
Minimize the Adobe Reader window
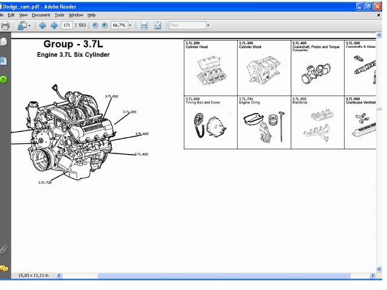pyautogui.click(x=360, y=7)
